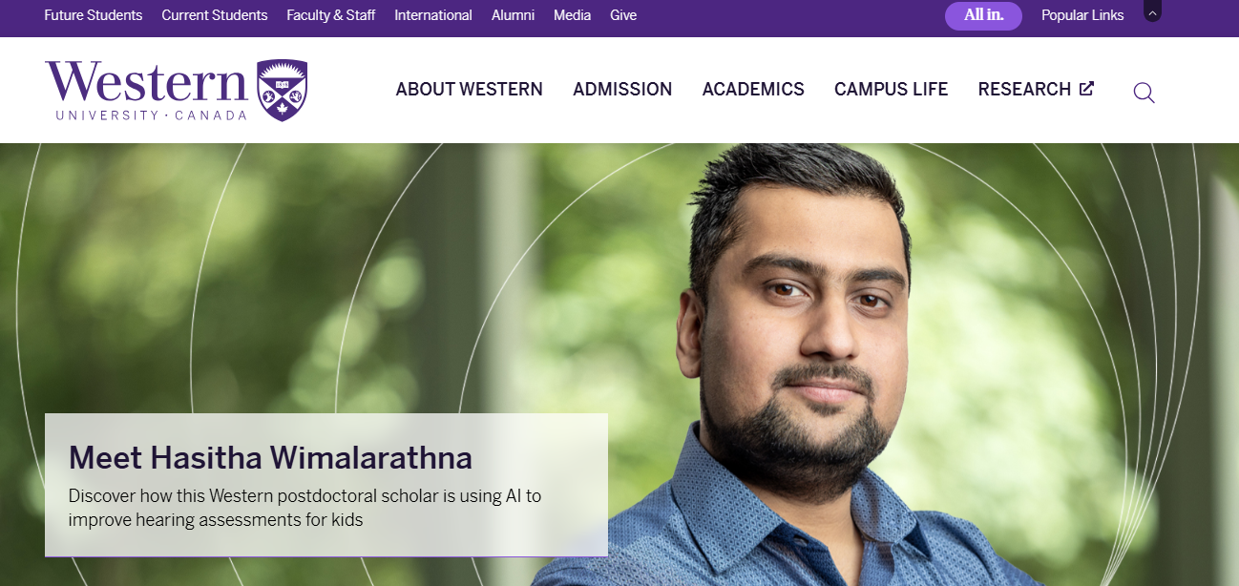Open the Academics menu
Viewport: 1239px width, 586px height.
click(x=753, y=89)
